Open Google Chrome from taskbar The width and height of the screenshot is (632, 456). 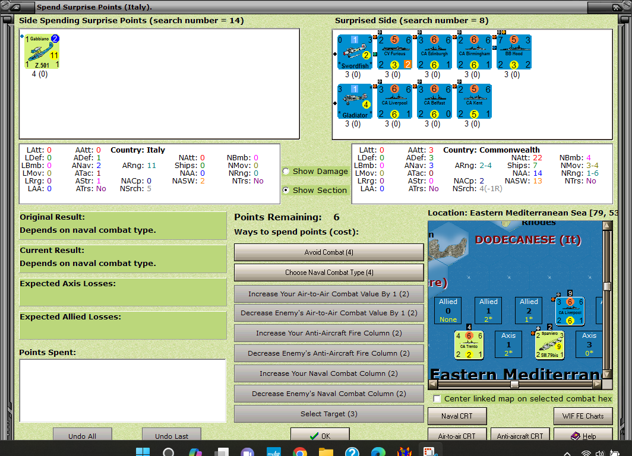(300, 452)
